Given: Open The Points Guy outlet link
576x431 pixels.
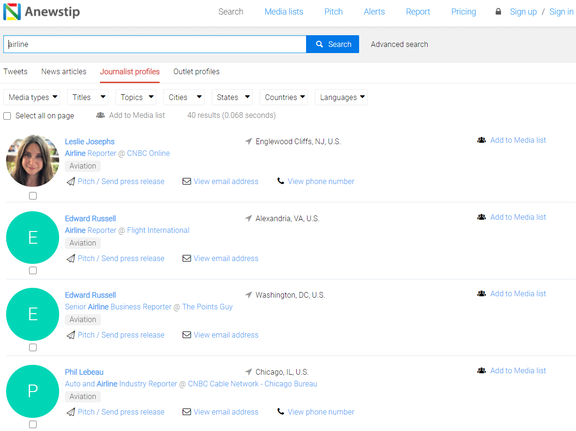Looking at the screenshot, I should (x=207, y=307).
